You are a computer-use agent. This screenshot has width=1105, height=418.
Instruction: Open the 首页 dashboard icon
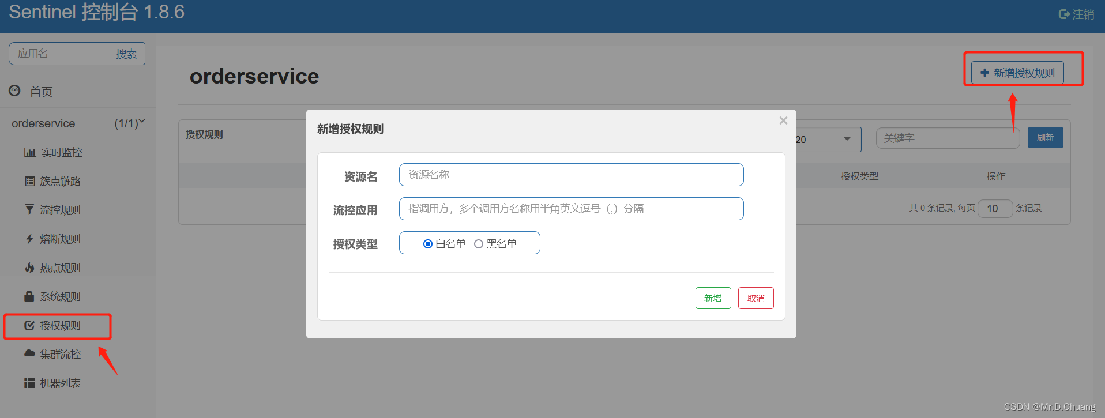[x=15, y=91]
